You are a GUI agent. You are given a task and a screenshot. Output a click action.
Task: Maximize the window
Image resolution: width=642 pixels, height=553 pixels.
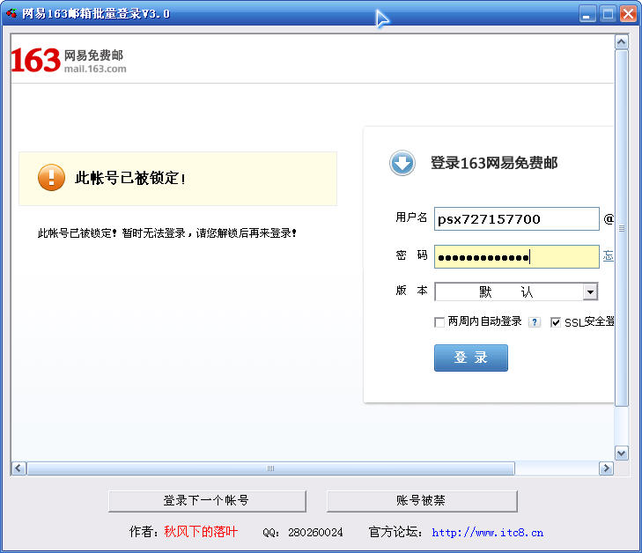click(x=608, y=14)
